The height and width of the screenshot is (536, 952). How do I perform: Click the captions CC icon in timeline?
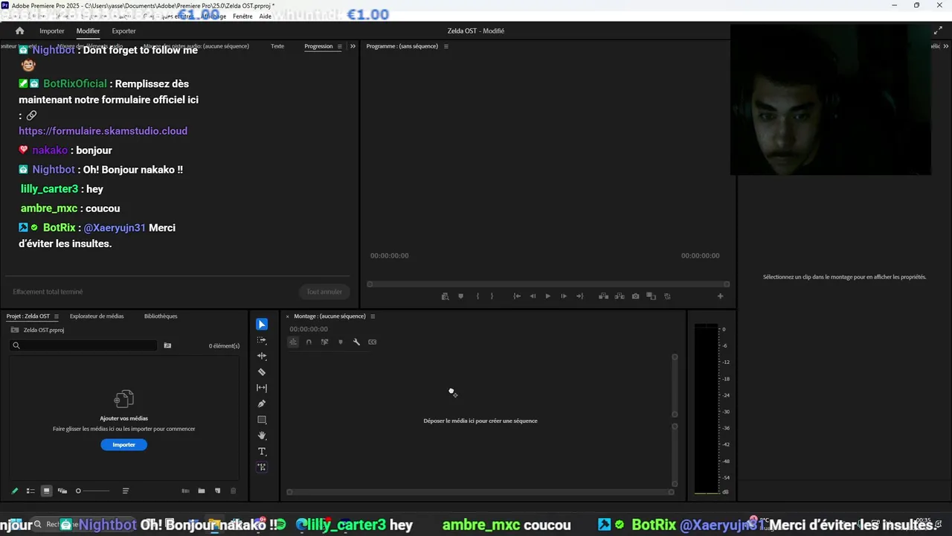coord(373,342)
